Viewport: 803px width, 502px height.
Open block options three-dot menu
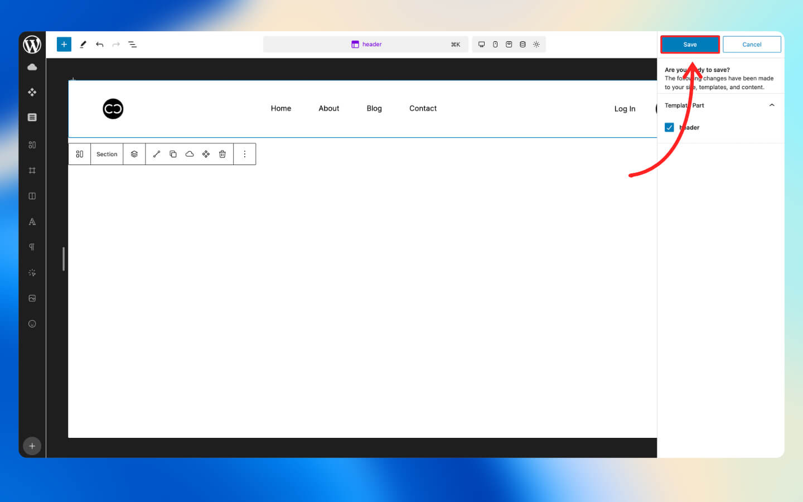click(244, 155)
